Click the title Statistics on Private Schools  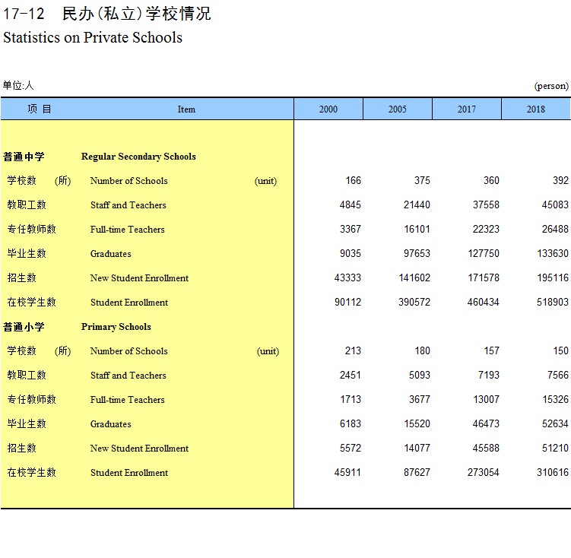click(x=93, y=37)
